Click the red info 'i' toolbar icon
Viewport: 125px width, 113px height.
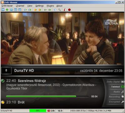click(x=65, y=10)
